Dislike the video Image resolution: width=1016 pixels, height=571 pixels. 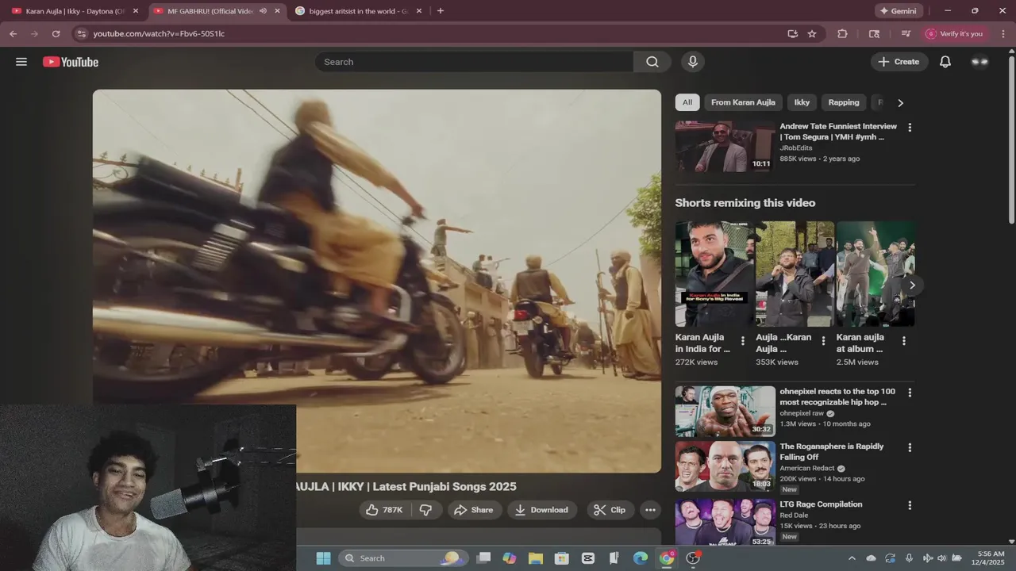426,510
